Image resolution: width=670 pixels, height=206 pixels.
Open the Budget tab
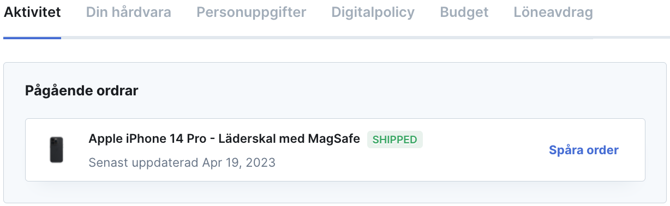point(464,12)
